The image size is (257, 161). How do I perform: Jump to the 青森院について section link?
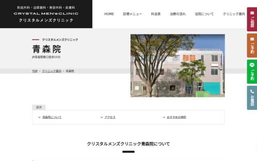tap(52, 117)
